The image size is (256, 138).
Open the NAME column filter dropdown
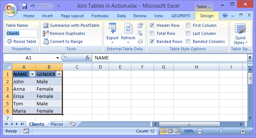[x=32, y=74]
